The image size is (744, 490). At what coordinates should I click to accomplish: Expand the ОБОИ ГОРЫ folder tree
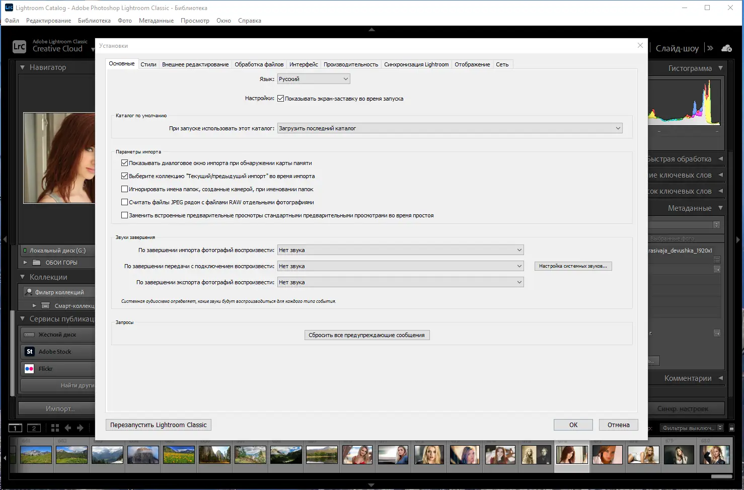[25, 263]
